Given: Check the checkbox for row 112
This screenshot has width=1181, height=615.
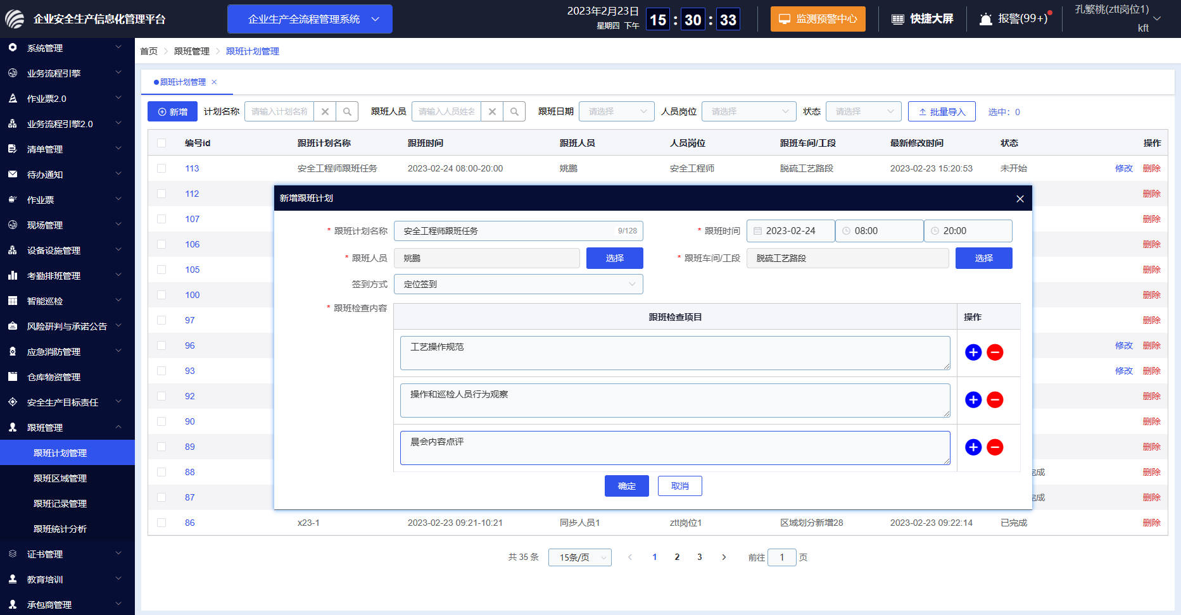Looking at the screenshot, I should tap(161, 194).
